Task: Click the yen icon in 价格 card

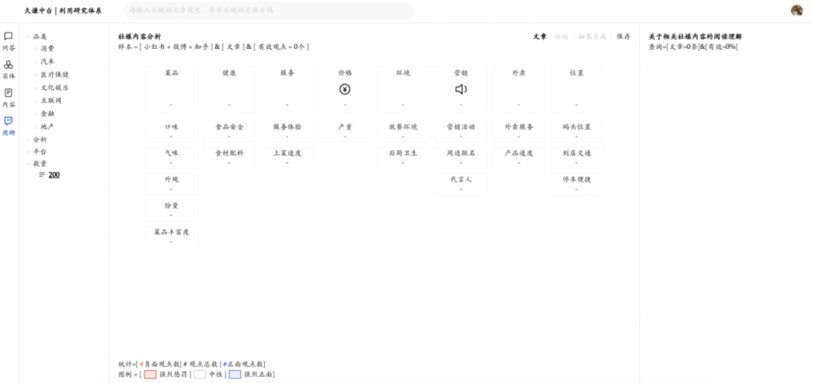Action: coord(345,89)
